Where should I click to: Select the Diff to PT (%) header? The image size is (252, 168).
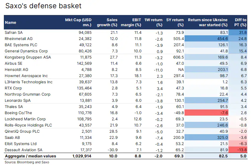click(241, 22)
